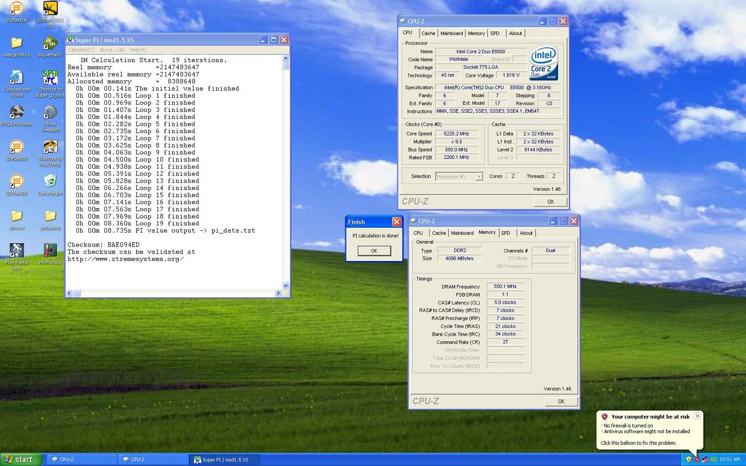This screenshot has height=466, width=746.
Task: Click the Super PI title bar icon
Action: click(70, 39)
